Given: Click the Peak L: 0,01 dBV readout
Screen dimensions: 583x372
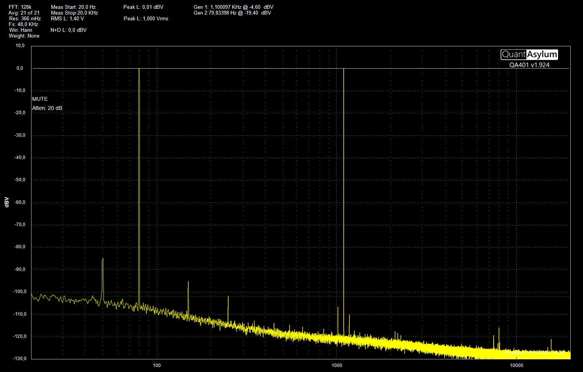Looking at the screenshot, I should [x=143, y=7].
